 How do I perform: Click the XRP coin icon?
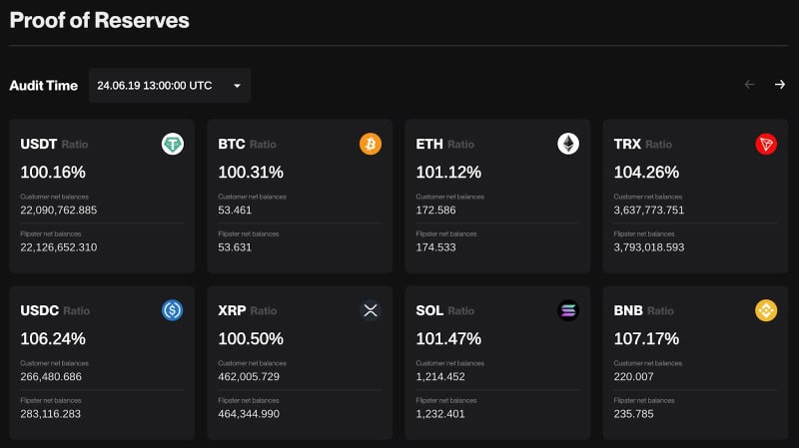[x=371, y=311]
